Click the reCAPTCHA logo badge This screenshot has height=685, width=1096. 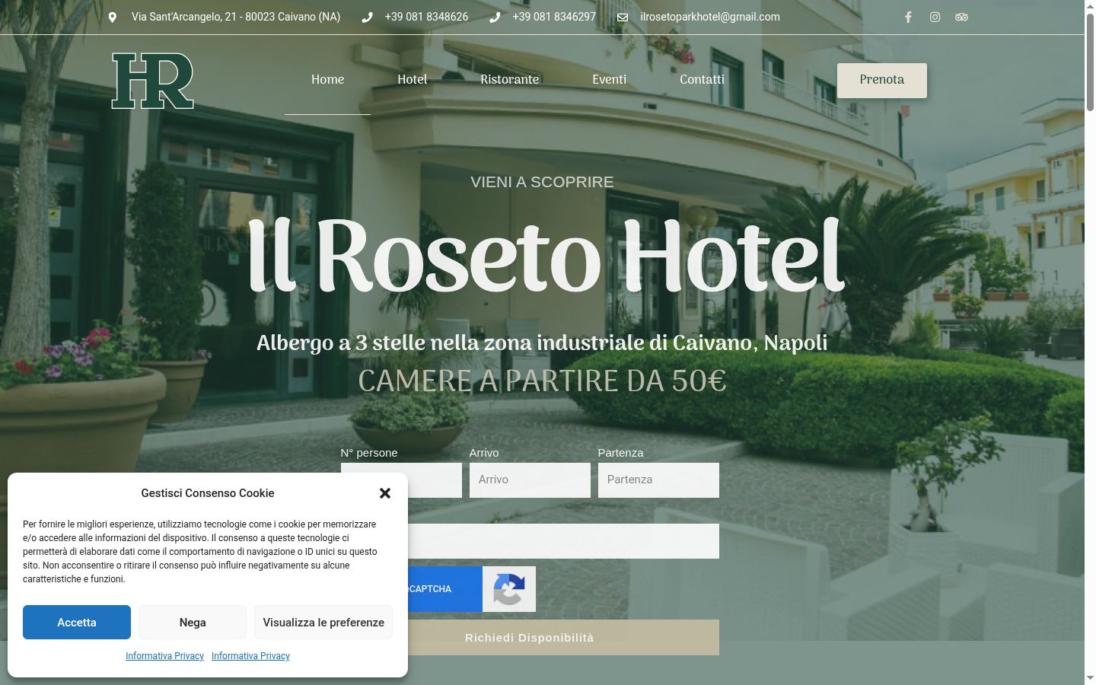click(x=509, y=589)
